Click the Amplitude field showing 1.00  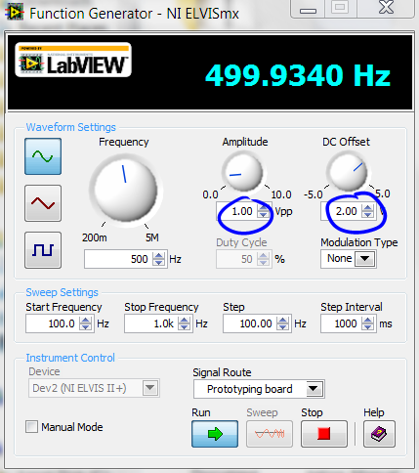pos(237,211)
